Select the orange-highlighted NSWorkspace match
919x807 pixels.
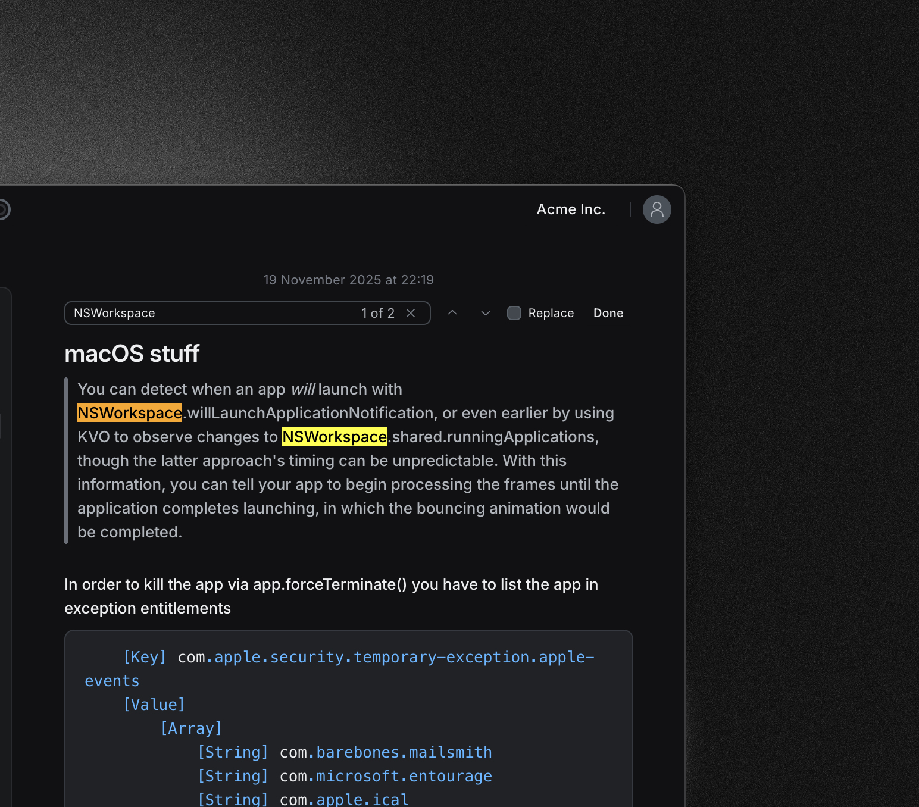[130, 413]
